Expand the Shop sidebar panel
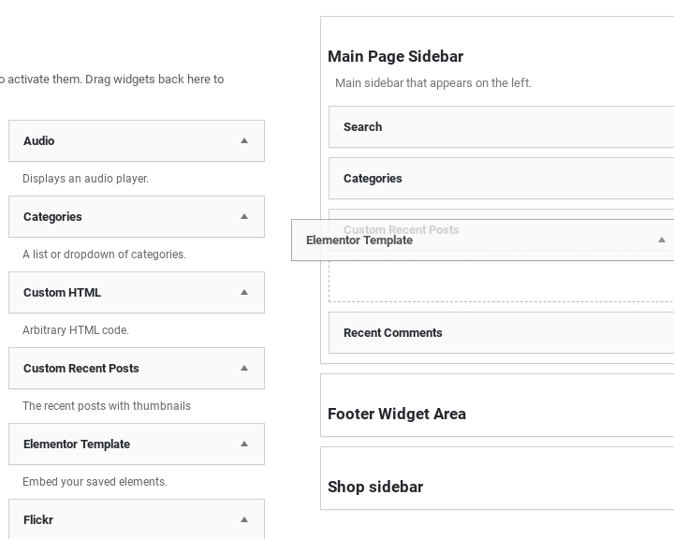The height and width of the screenshot is (539, 674). (375, 487)
